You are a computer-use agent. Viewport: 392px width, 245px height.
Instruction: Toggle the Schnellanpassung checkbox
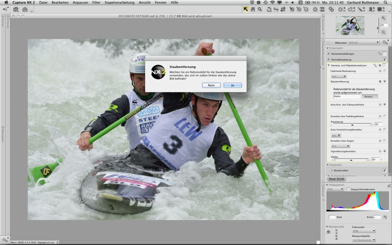384,59
